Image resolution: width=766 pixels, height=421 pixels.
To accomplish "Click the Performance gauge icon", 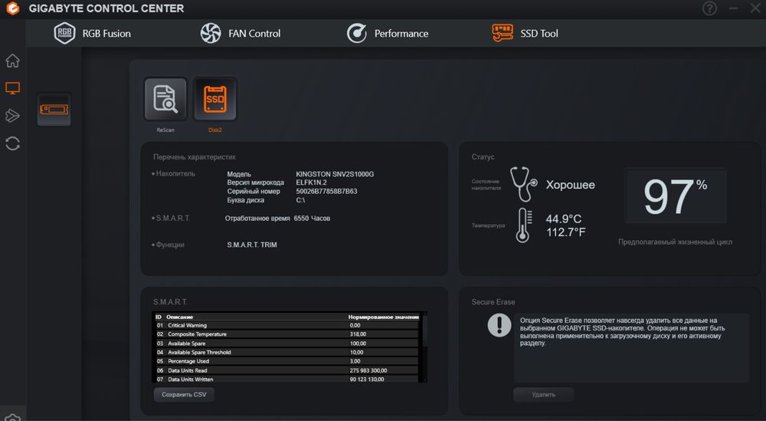I will click(x=357, y=33).
